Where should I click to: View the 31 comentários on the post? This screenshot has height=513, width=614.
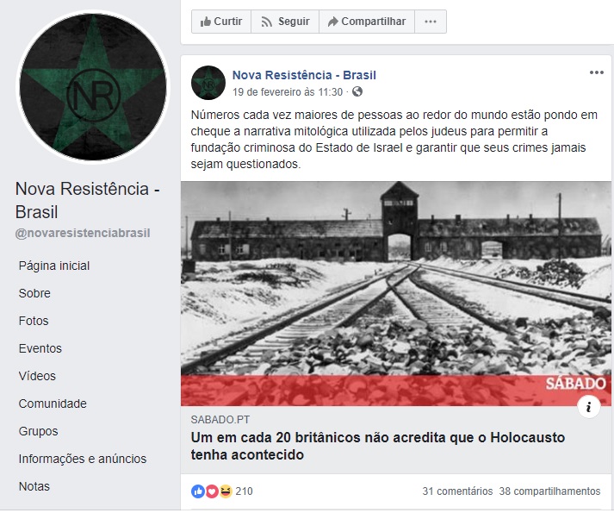point(457,491)
